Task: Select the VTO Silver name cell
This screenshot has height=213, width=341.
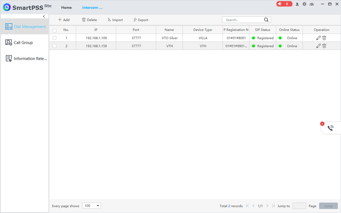Action: click(170, 38)
